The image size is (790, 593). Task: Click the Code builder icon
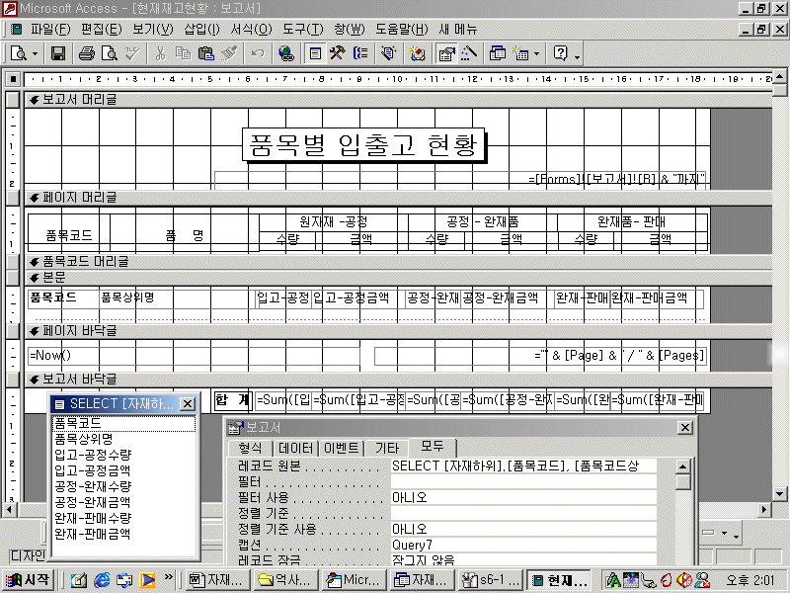click(417, 53)
